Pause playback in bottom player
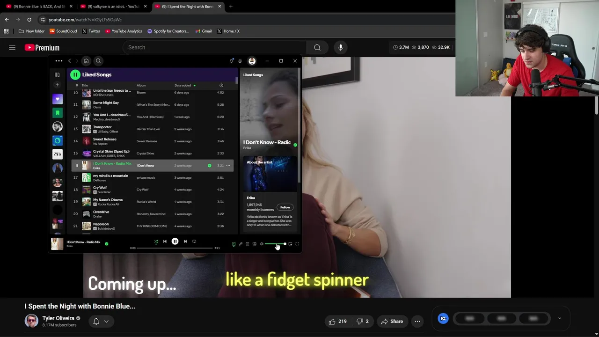The image size is (599, 337). tap(175, 242)
